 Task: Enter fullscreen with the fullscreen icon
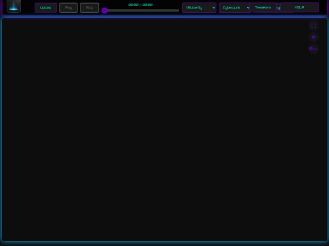click(314, 26)
